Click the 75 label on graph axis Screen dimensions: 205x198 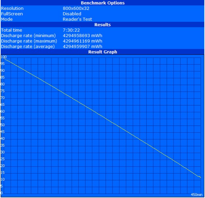(x=3, y=91)
